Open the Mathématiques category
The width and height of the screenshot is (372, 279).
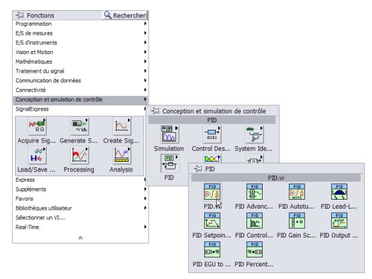pyautogui.click(x=81, y=61)
